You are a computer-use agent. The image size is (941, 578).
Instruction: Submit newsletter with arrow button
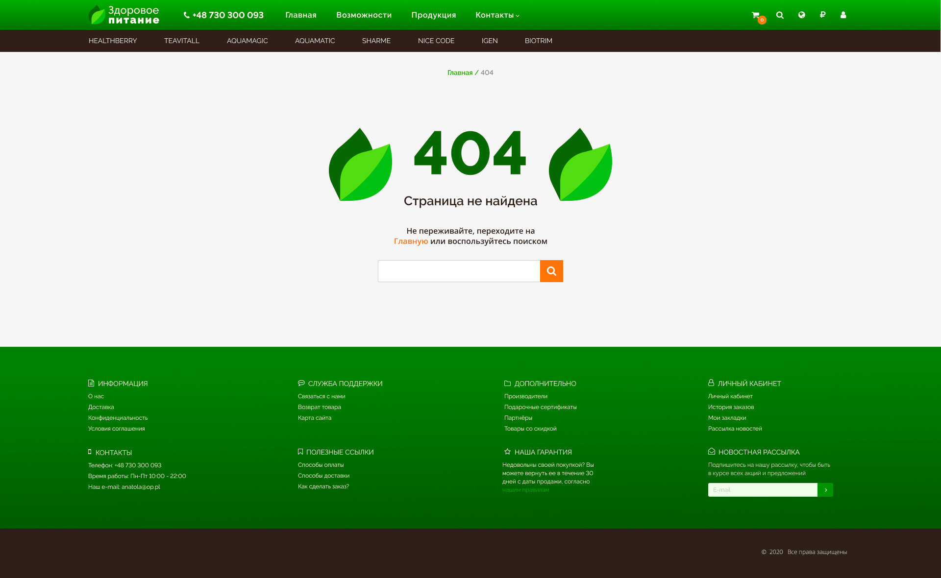pyautogui.click(x=825, y=490)
